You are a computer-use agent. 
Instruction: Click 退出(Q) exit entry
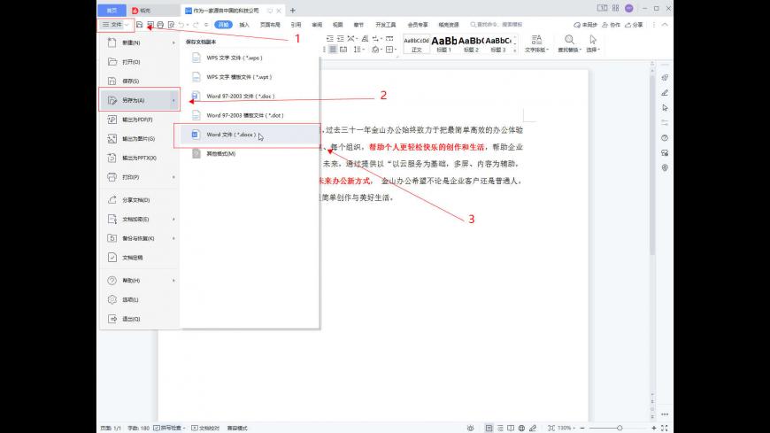tap(140, 319)
